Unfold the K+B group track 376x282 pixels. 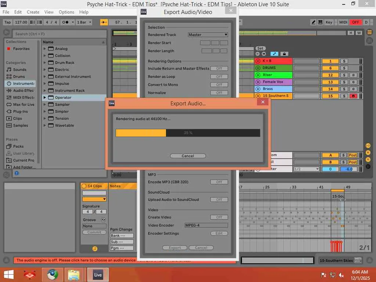258,61
